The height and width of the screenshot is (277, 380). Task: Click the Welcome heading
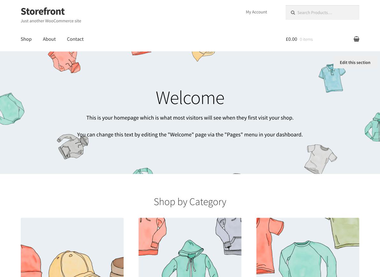point(190,98)
